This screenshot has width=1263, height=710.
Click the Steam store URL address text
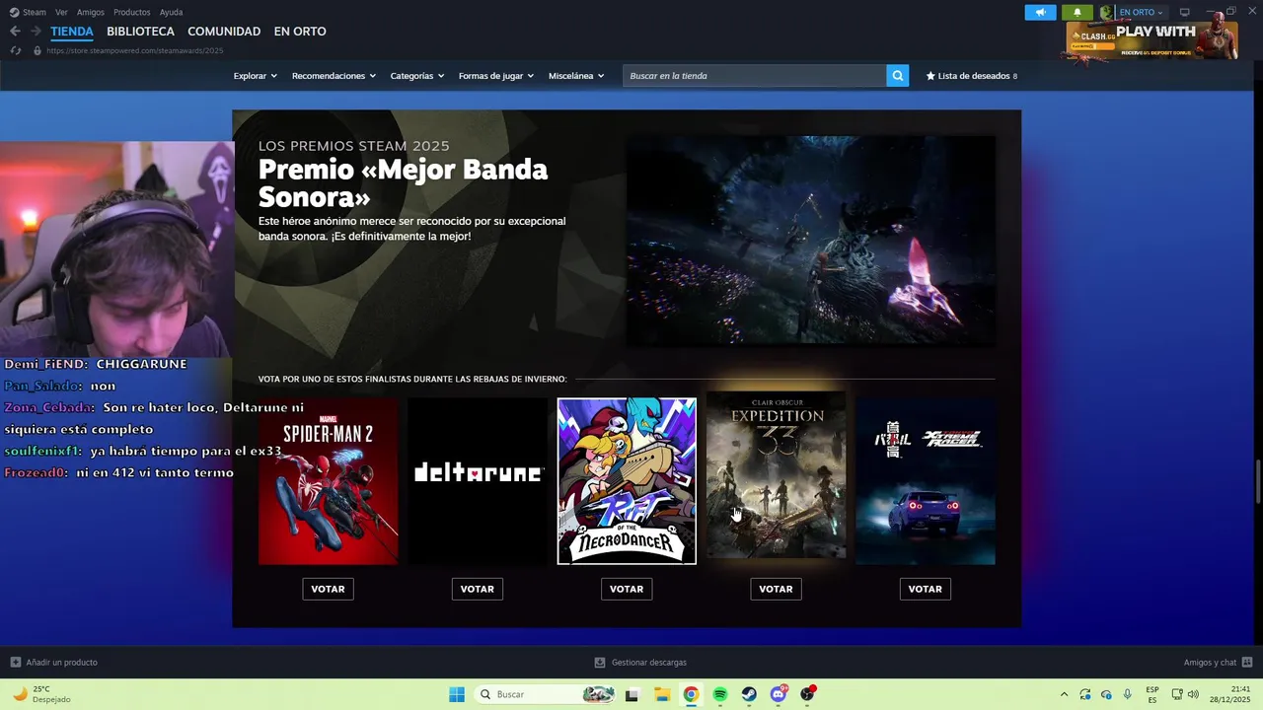coord(135,50)
